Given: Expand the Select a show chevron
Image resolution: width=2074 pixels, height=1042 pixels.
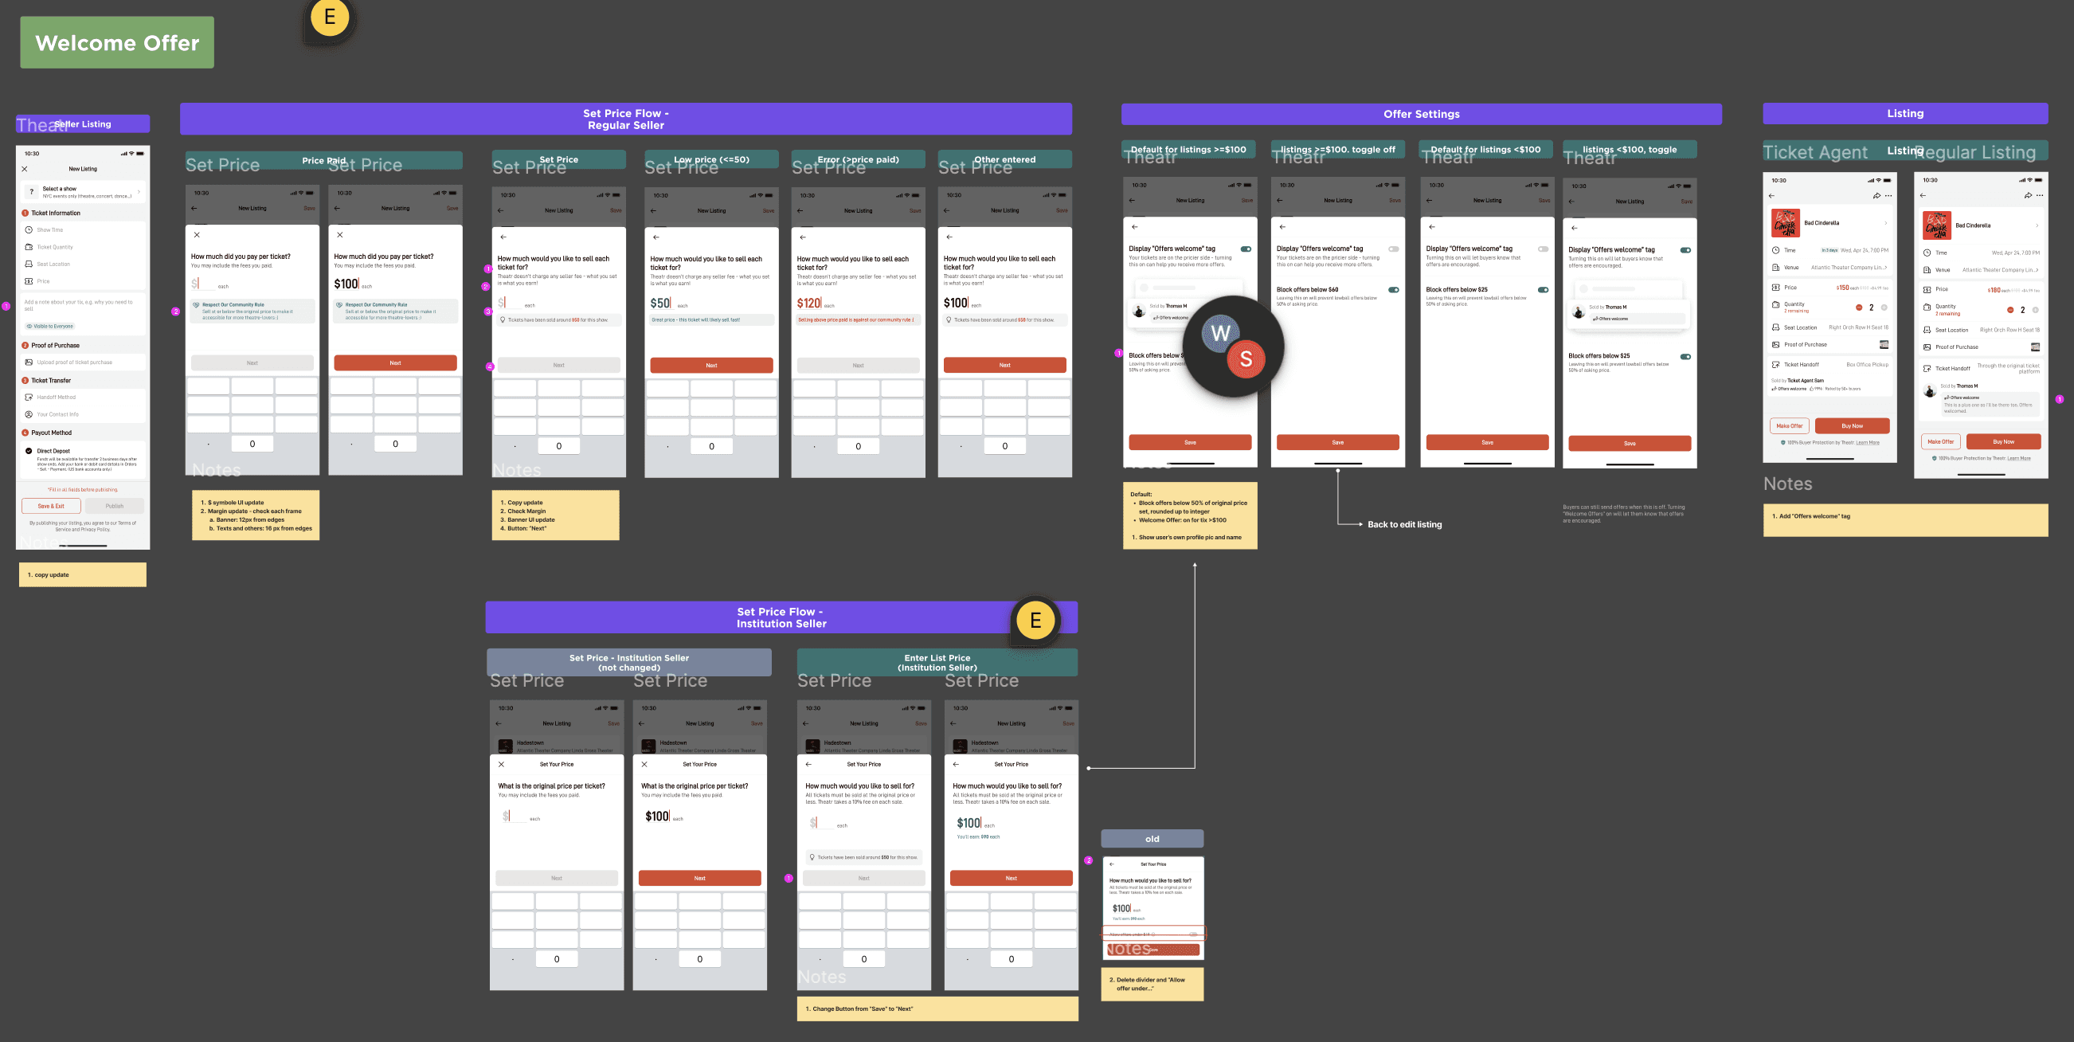Looking at the screenshot, I should point(139,192).
